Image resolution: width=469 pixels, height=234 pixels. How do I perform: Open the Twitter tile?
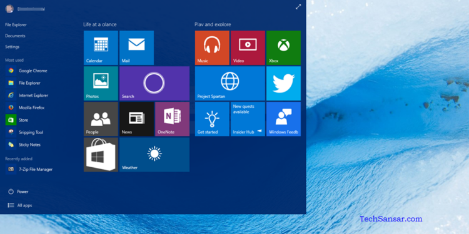[283, 83]
